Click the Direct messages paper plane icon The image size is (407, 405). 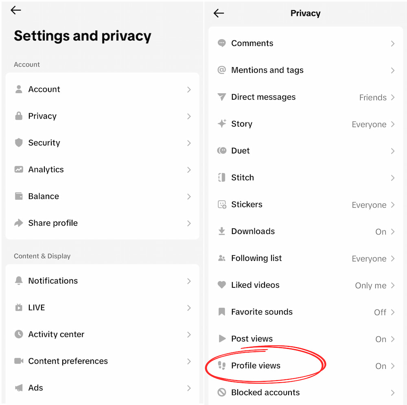[x=221, y=97]
